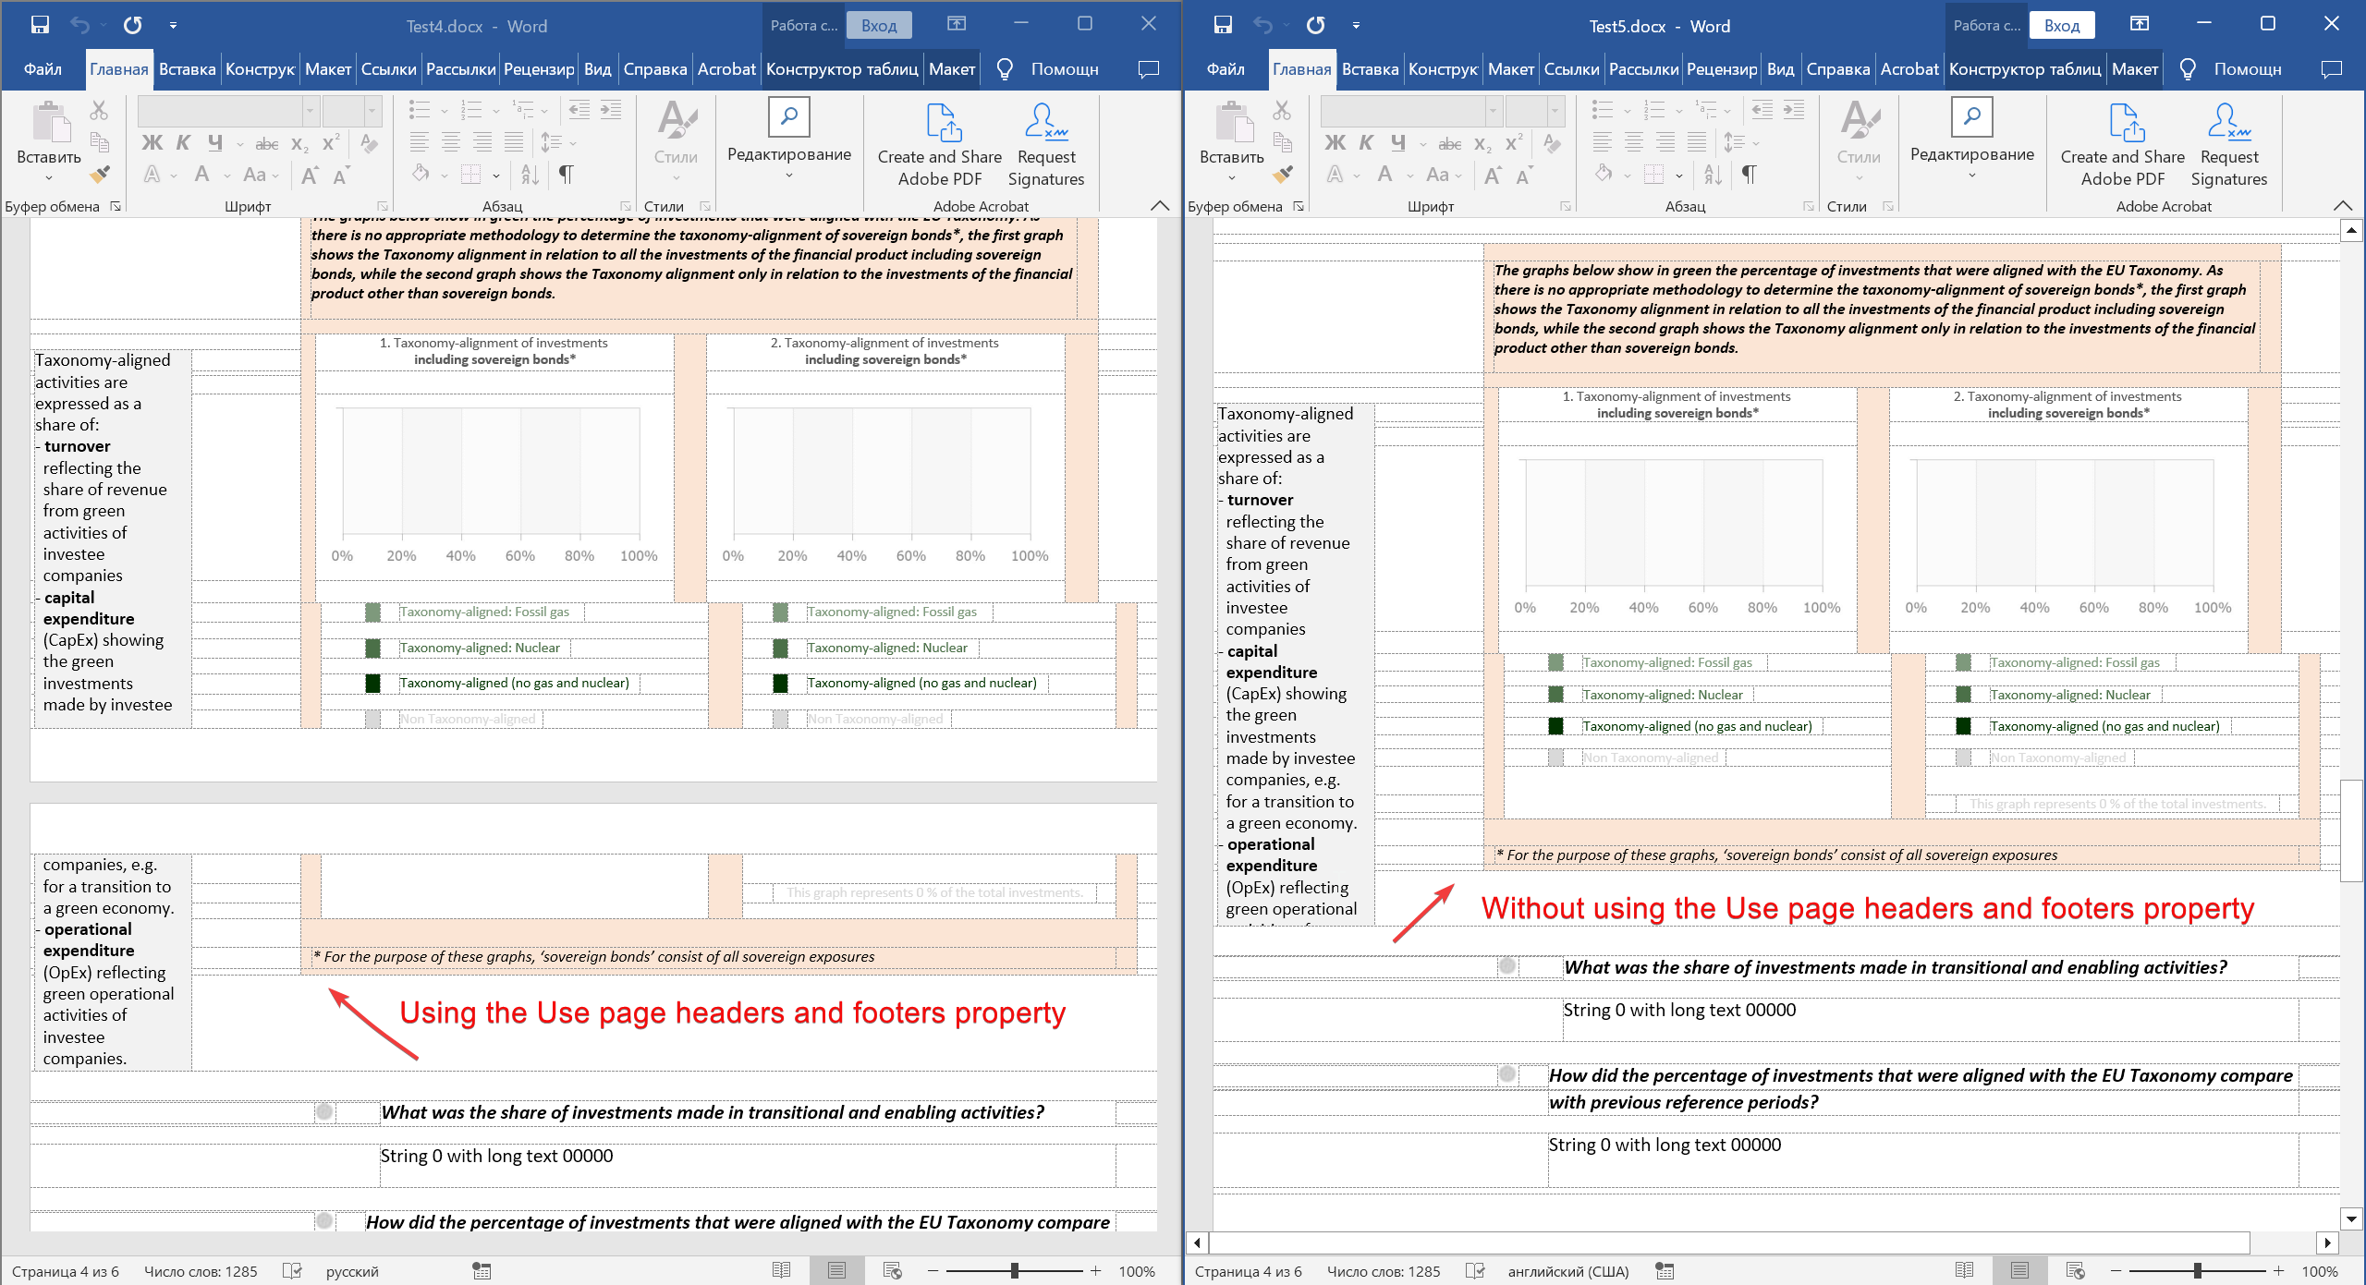Click Cut scissors icon in Test4.docx ribbon
The width and height of the screenshot is (2366, 1285).
pyautogui.click(x=99, y=111)
